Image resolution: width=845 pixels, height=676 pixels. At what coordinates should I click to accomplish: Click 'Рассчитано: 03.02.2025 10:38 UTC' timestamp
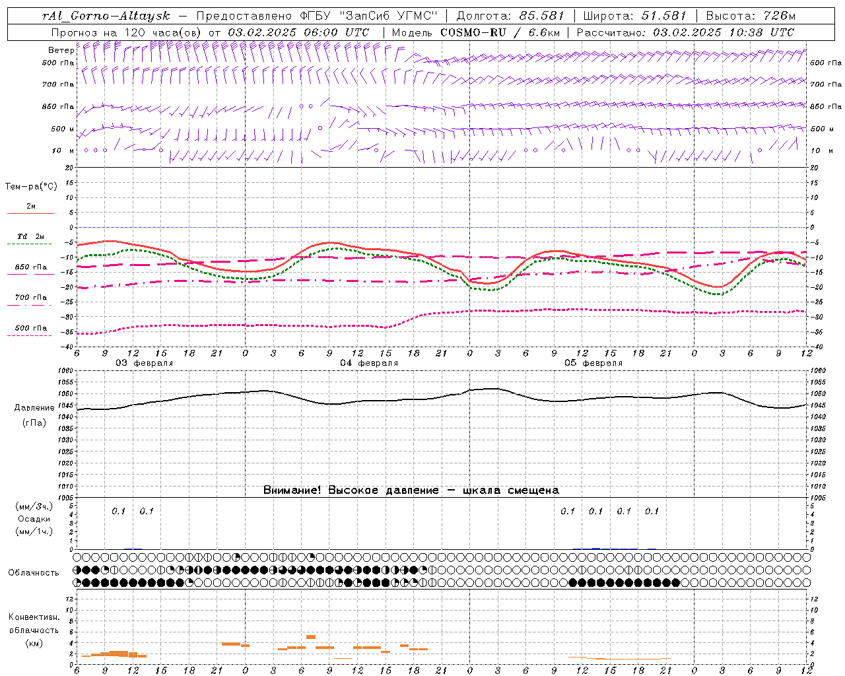click(x=685, y=32)
